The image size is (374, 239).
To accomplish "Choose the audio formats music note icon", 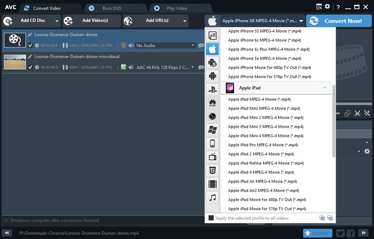I will point(212,197).
